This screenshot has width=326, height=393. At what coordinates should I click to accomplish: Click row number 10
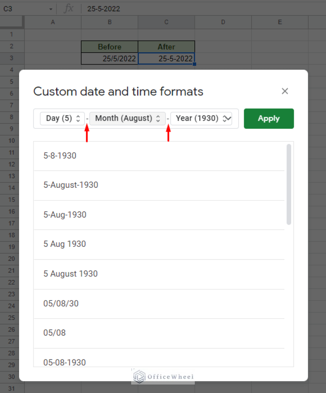click(x=12, y=141)
